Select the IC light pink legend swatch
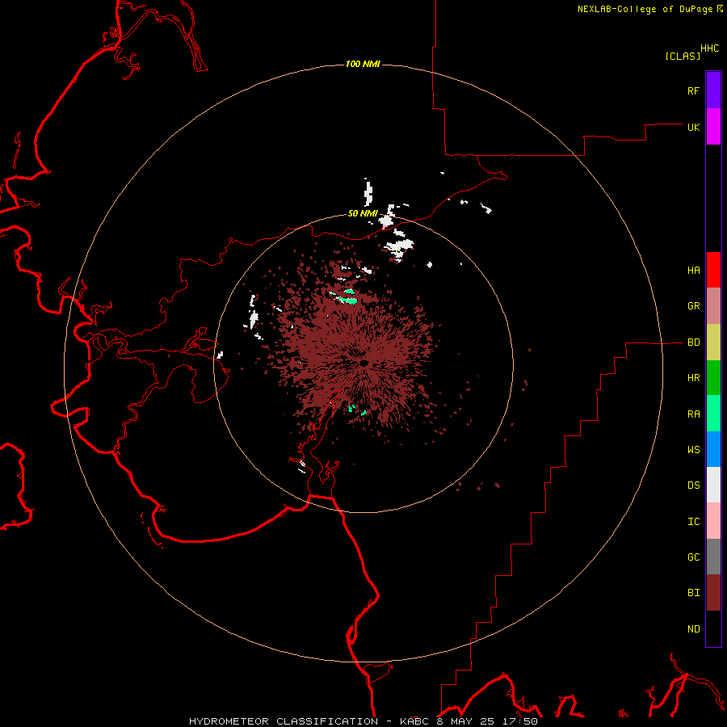Image resolution: width=727 pixels, height=727 pixels. tap(713, 521)
